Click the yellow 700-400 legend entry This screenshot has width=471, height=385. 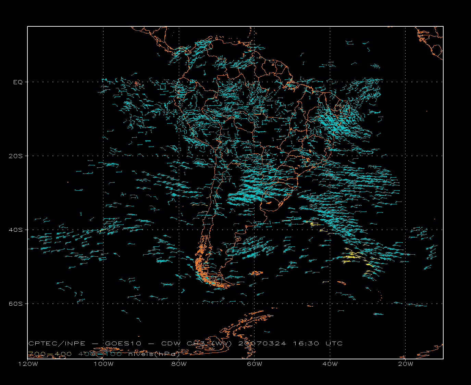50,354
